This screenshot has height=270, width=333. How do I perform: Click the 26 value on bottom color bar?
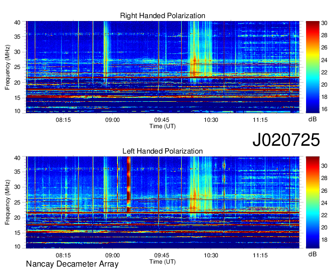324,191
